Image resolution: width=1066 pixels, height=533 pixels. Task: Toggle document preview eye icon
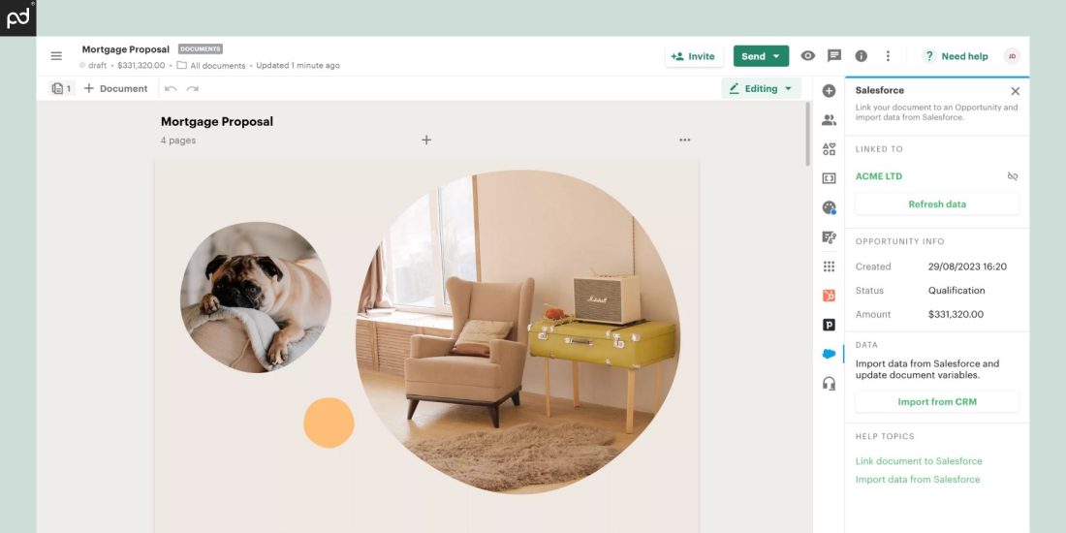(807, 56)
